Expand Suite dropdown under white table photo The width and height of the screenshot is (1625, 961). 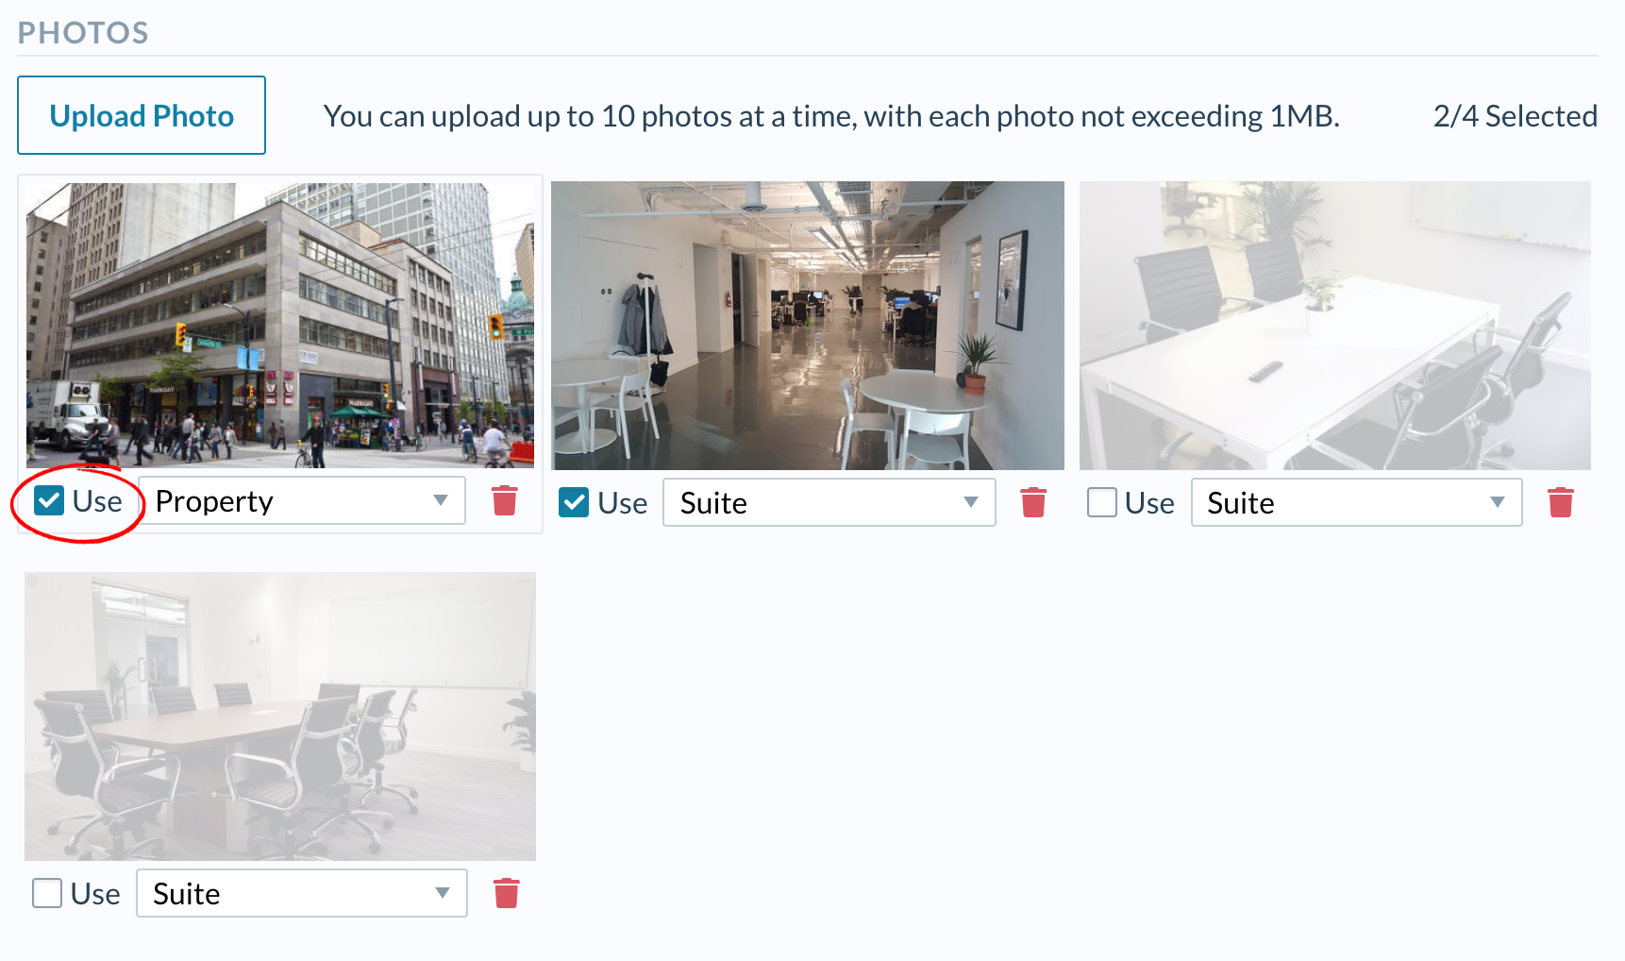point(1357,502)
